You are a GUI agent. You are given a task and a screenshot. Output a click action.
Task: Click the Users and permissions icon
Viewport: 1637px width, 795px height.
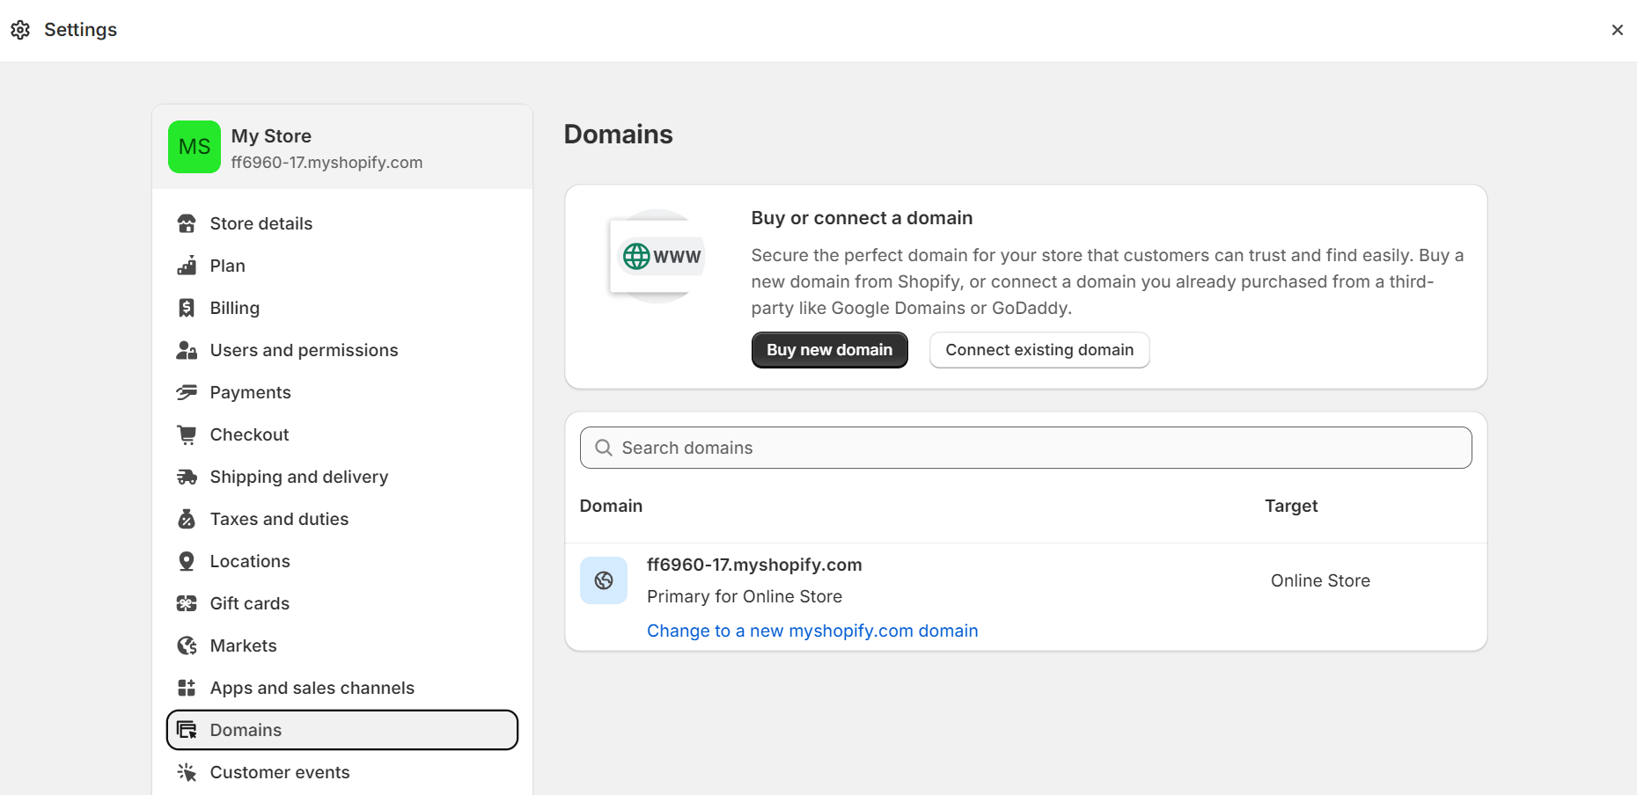coord(187,350)
